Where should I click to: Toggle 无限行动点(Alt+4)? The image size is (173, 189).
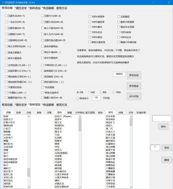pos(42,22)
